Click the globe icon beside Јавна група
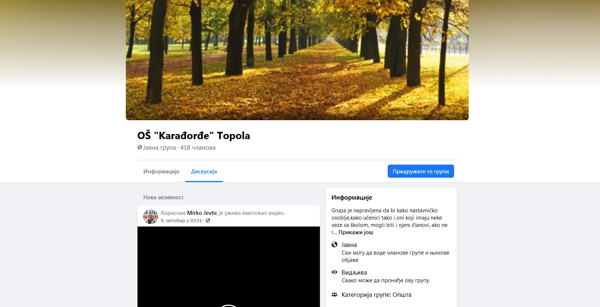 point(140,147)
